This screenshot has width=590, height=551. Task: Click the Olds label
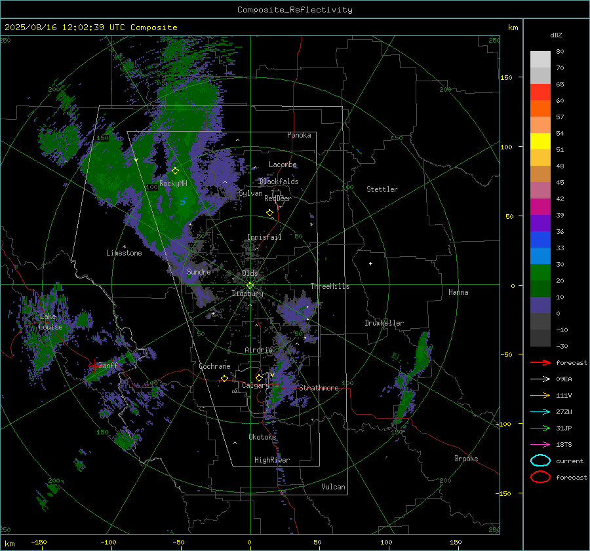coord(250,273)
